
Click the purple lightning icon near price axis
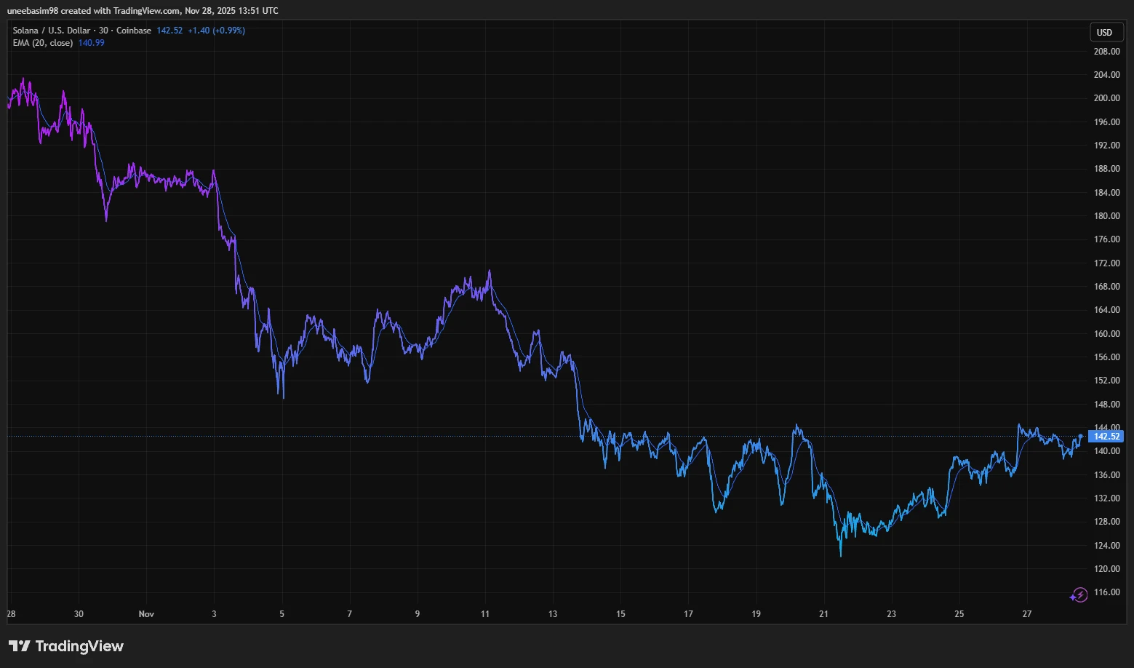(x=1078, y=595)
